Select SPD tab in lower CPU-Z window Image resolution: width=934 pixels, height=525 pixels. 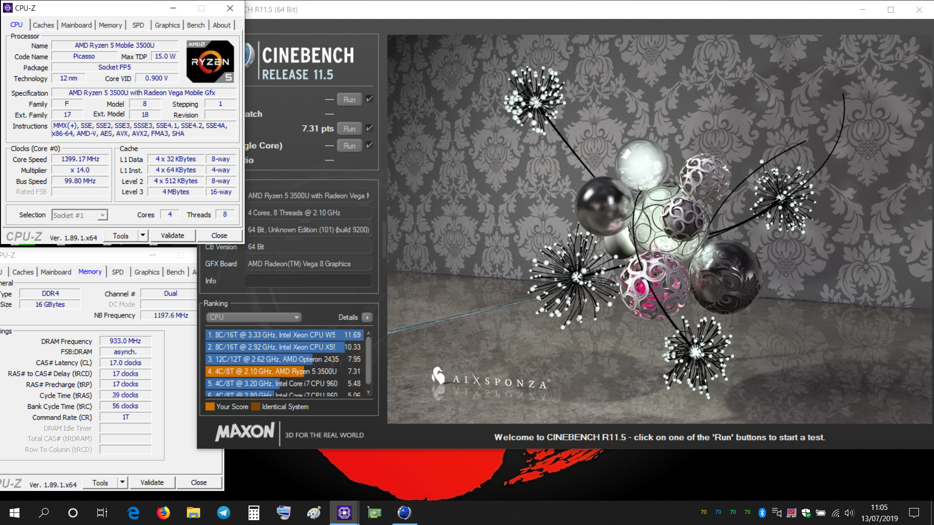118,272
